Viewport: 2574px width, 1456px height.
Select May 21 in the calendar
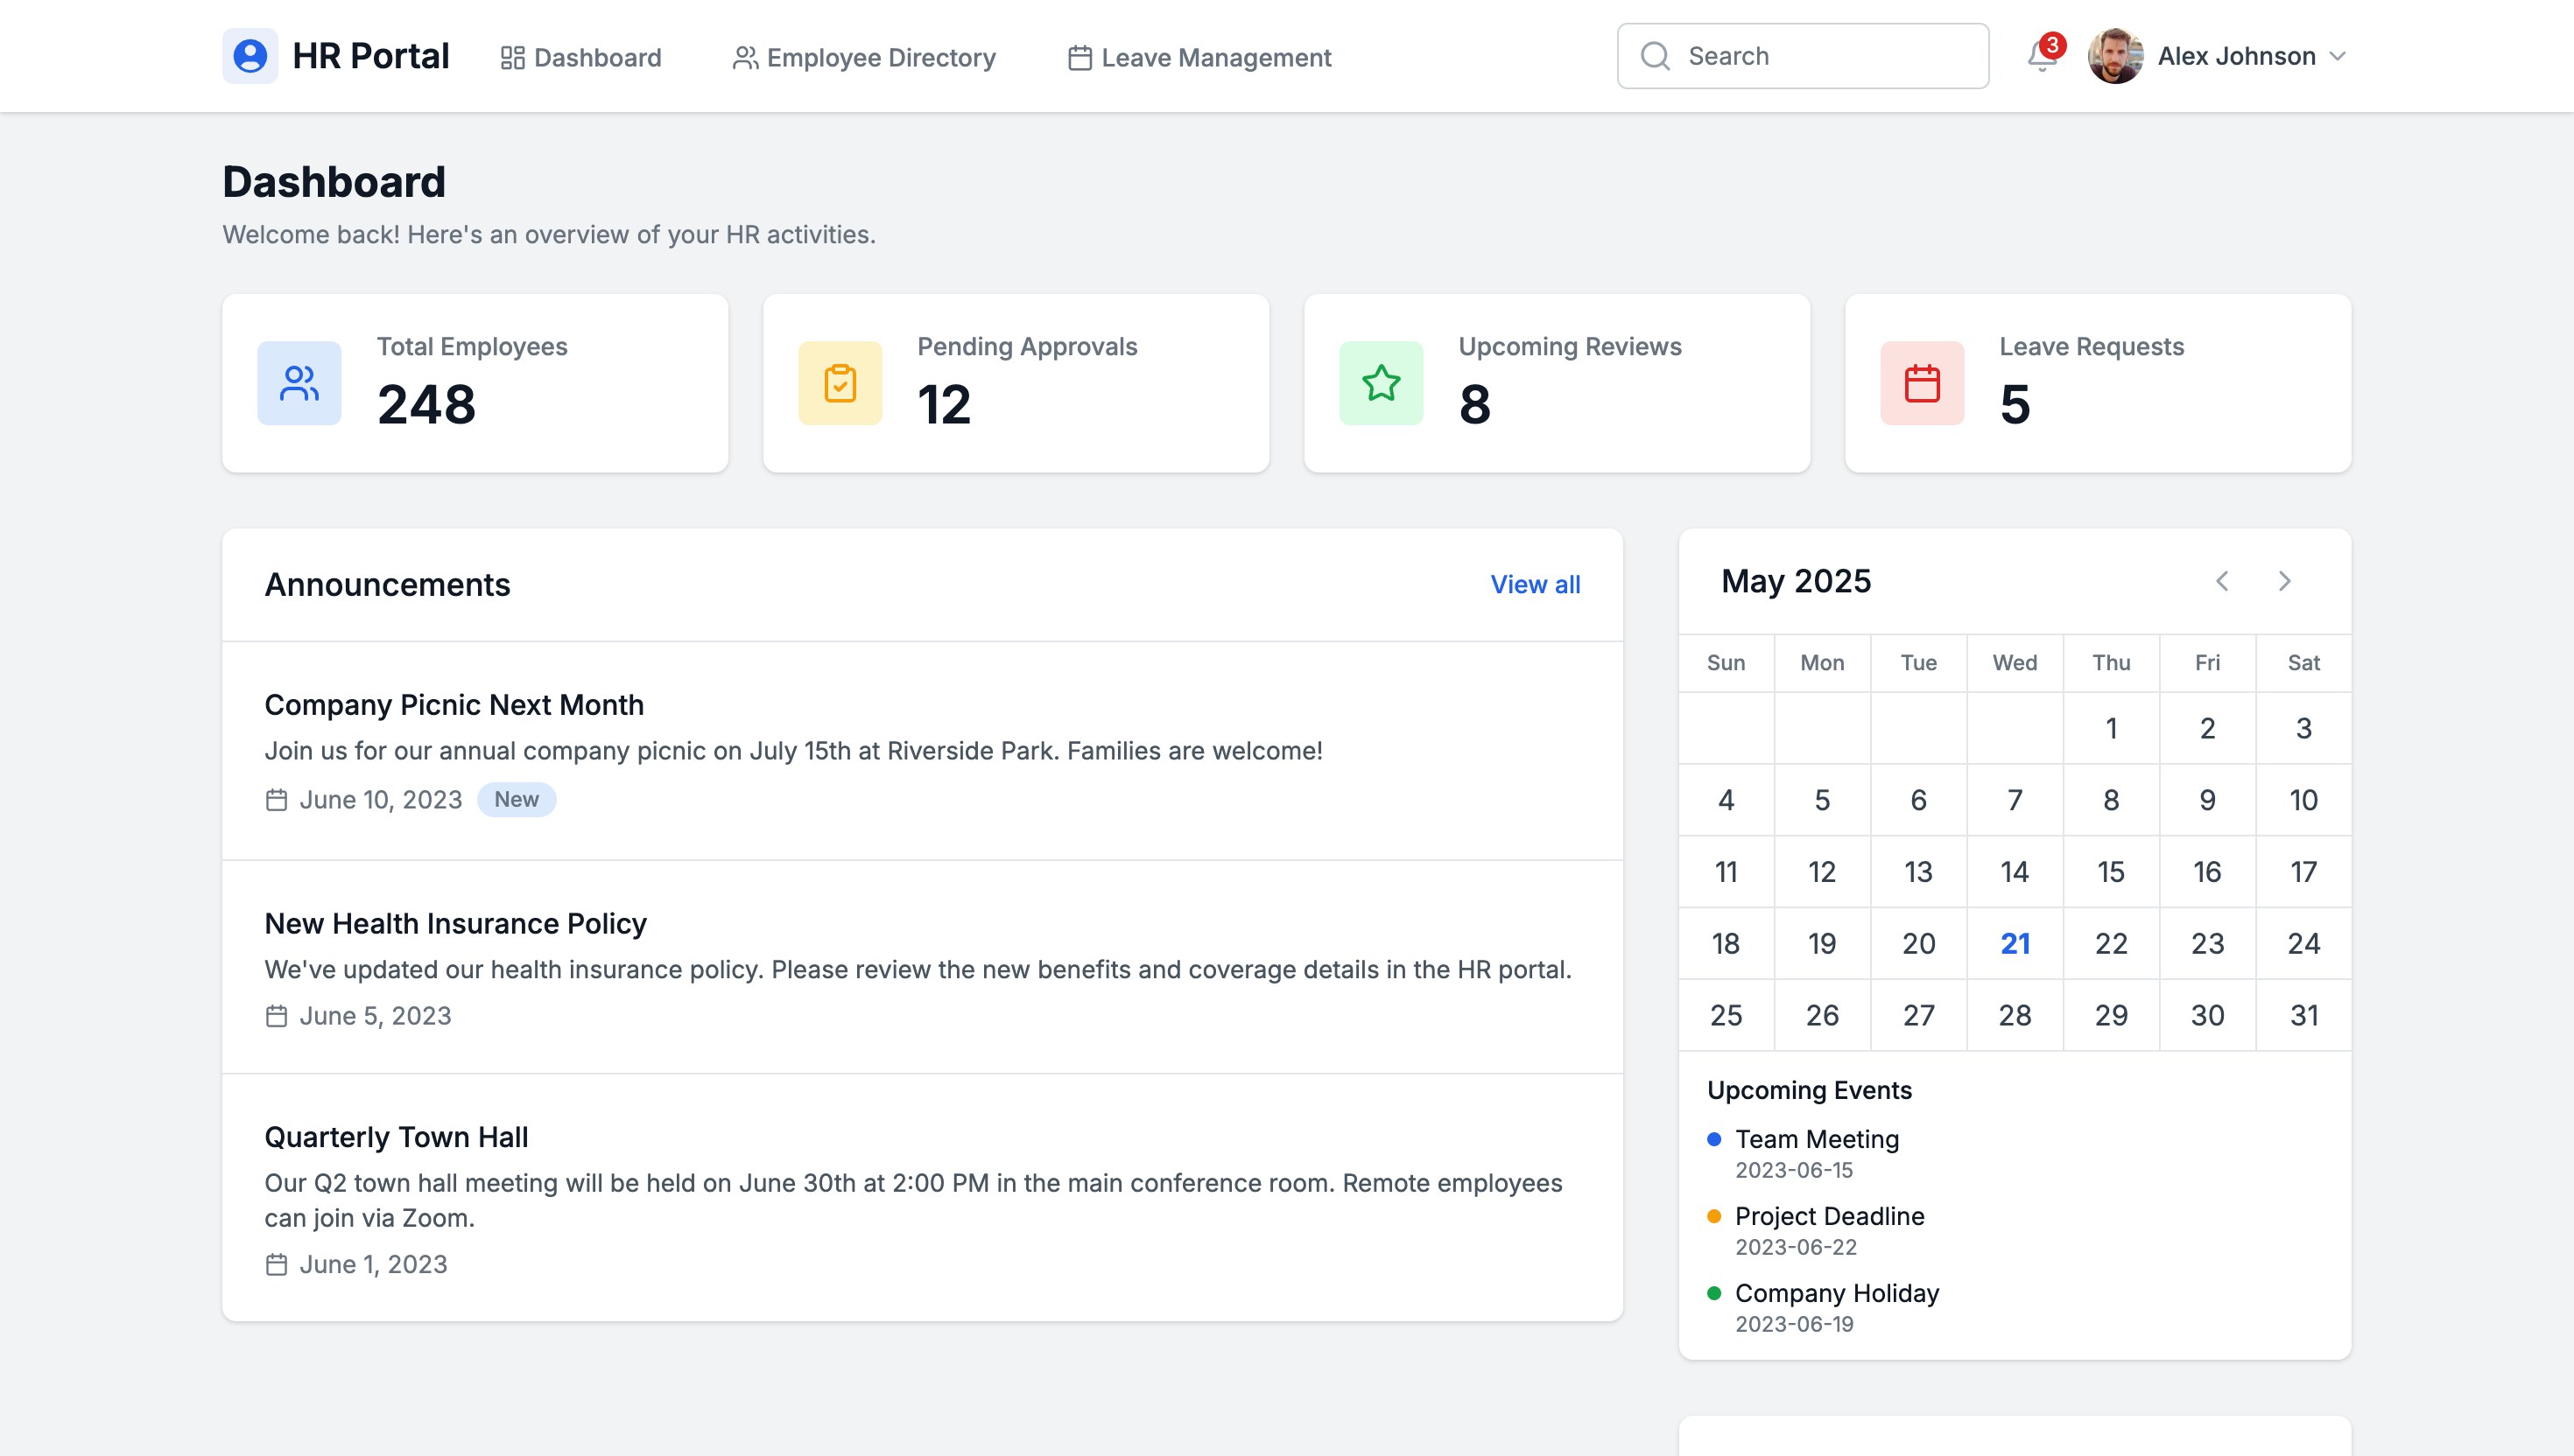click(x=2015, y=943)
